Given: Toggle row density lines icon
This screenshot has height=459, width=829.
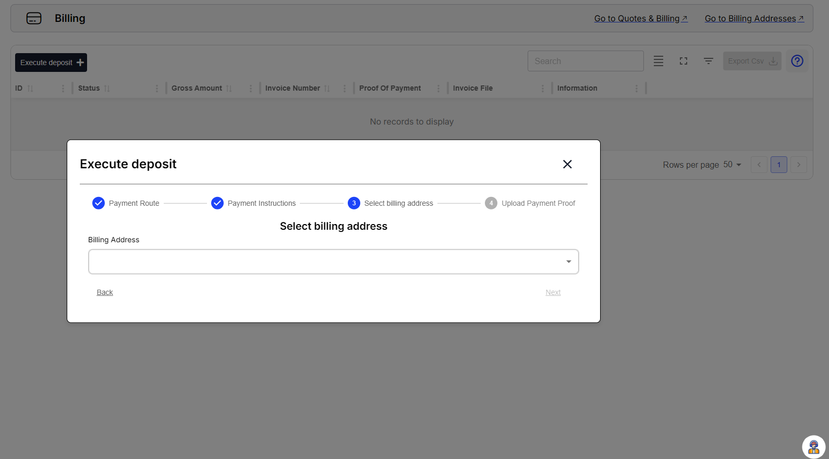Looking at the screenshot, I should pos(659,61).
